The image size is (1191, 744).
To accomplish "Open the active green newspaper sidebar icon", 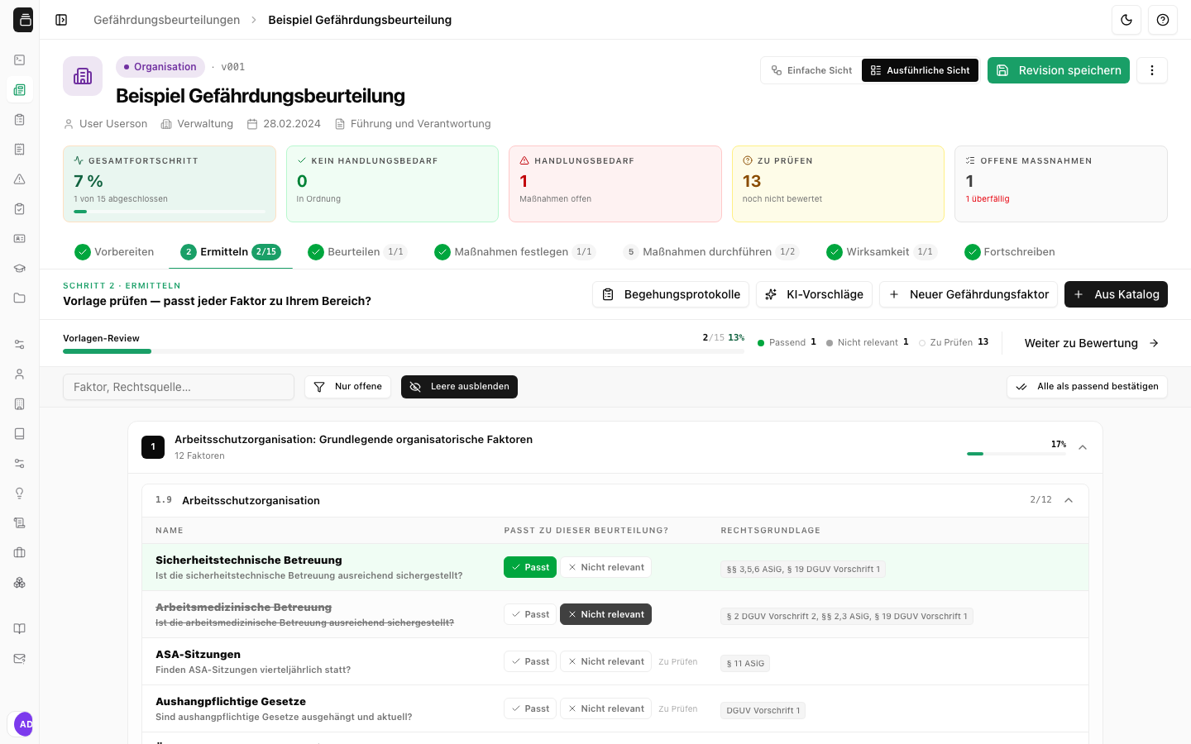I will coord(20,90).
